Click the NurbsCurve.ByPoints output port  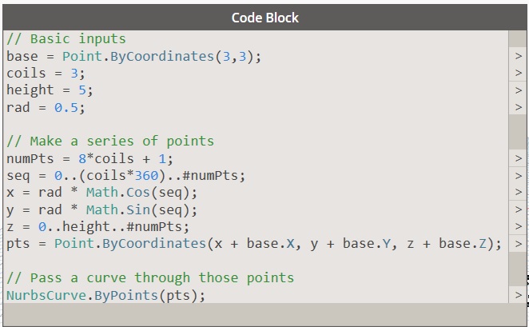coord(518,296)
